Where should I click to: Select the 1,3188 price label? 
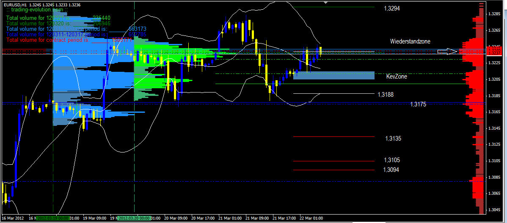point(386,95)
